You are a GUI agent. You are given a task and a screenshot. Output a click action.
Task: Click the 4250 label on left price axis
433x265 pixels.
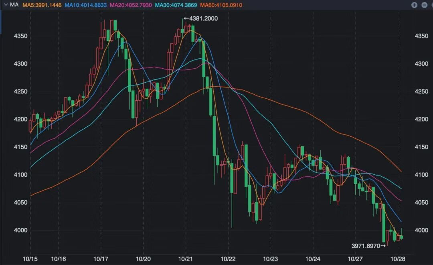[21, 92]
